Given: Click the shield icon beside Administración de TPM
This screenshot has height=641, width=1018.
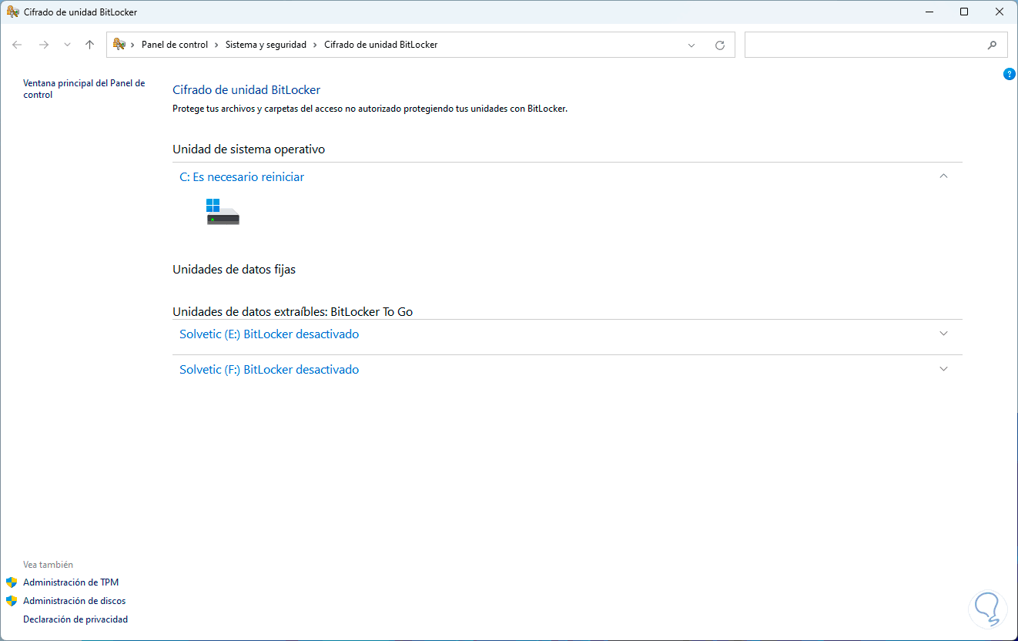Looking at the screenshot, I should click(x=12, y=582).
